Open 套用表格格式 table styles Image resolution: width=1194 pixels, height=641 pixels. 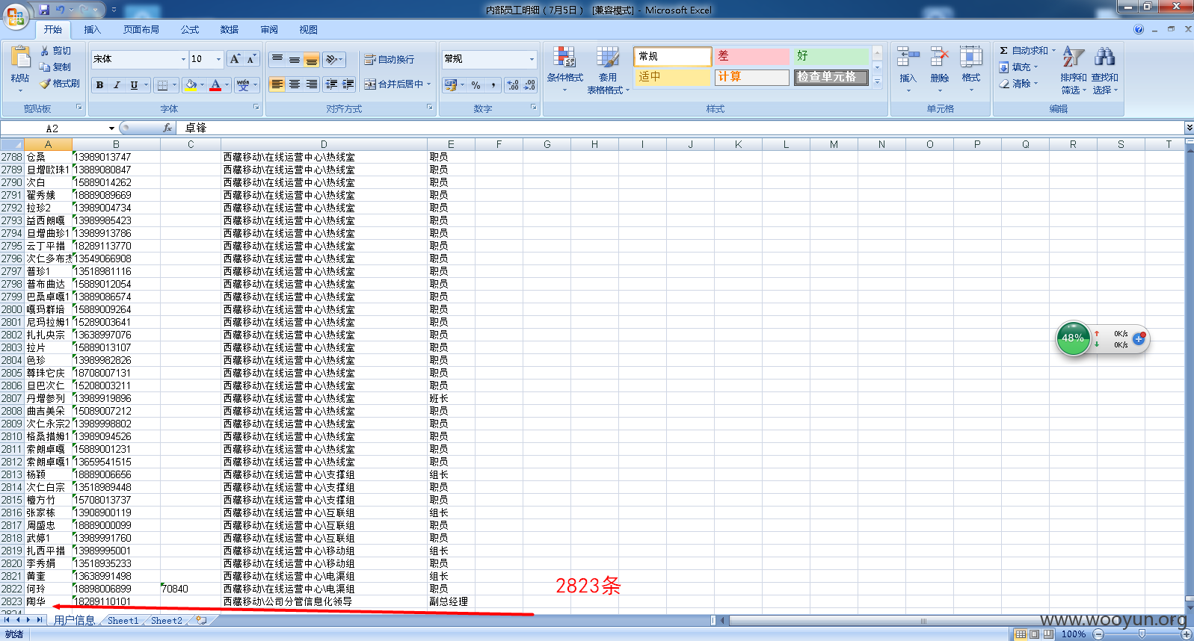608,69
